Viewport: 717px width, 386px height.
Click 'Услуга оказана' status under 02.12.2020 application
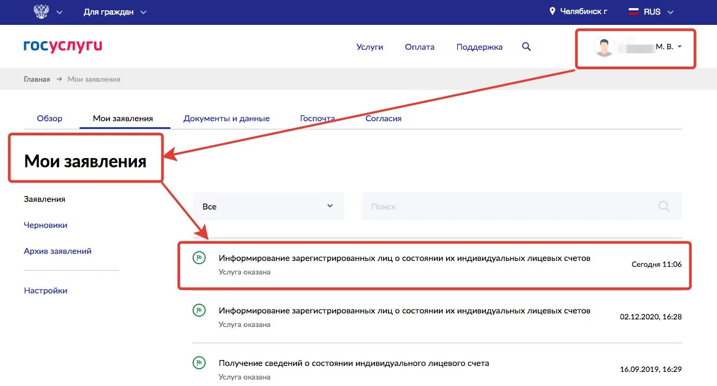[245, 325]
